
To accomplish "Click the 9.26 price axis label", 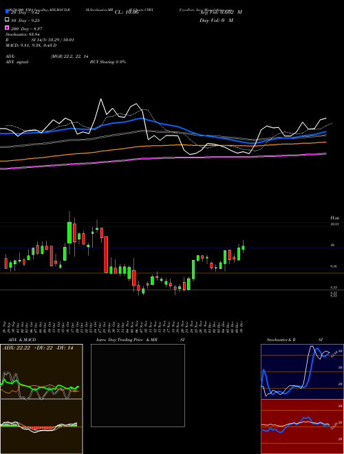I will coord(333,266).
